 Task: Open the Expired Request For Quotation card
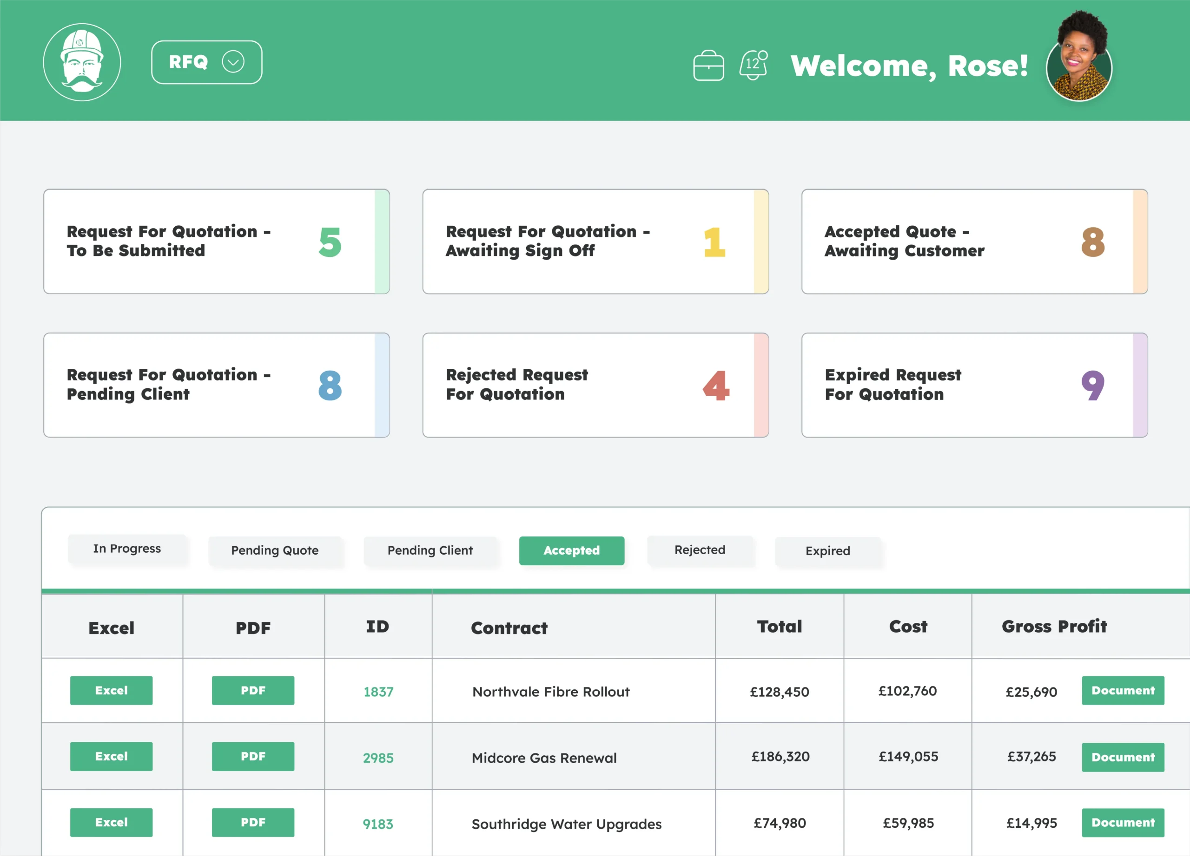point(974,385)
